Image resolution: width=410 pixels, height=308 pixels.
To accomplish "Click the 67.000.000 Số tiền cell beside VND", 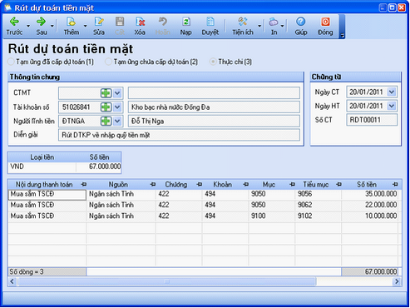I will click(x=99, y=166).
